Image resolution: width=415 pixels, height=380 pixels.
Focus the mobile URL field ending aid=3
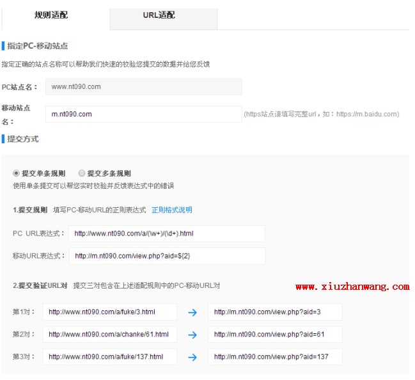[275, 312]
